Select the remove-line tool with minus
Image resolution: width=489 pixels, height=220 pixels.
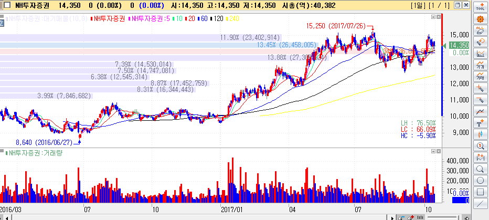pyautogui.click(x=480, y=99)
